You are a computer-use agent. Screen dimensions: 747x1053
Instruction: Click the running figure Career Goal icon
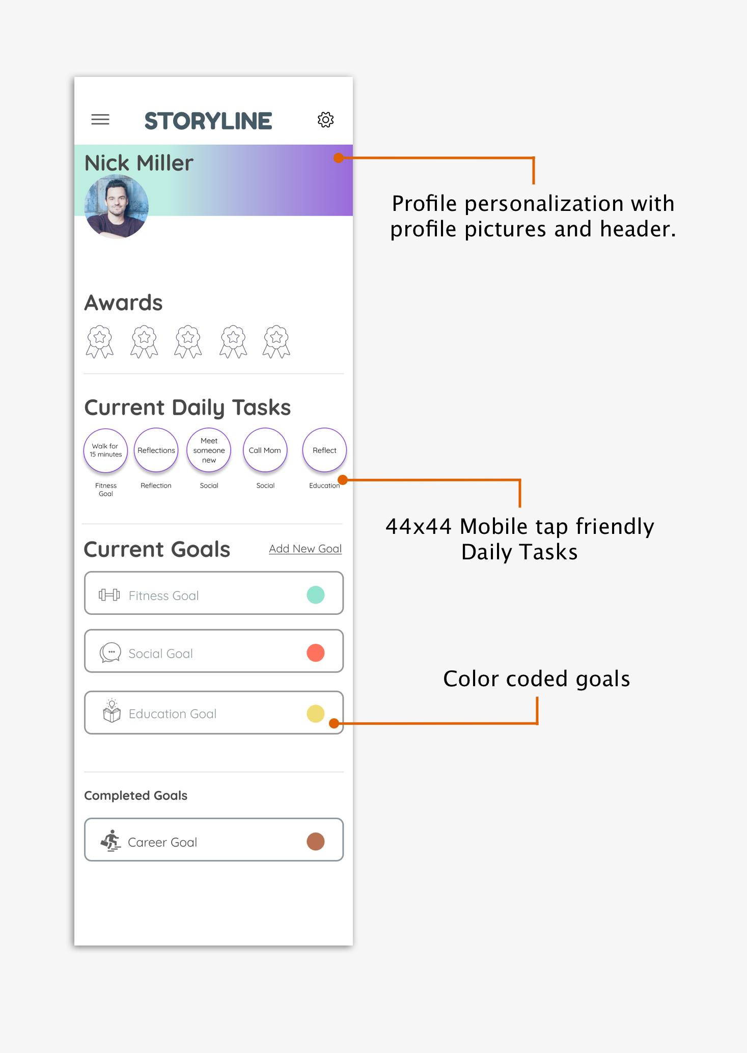pos(110,841)
